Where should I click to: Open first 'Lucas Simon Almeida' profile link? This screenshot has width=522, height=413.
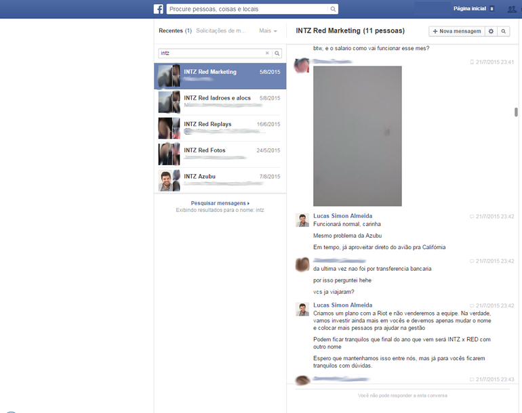pos(342,216)
